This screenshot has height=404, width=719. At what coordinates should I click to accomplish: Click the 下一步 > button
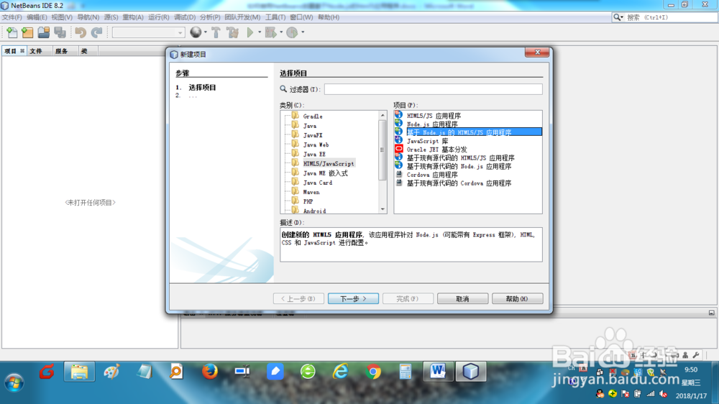tap(353, 298)
